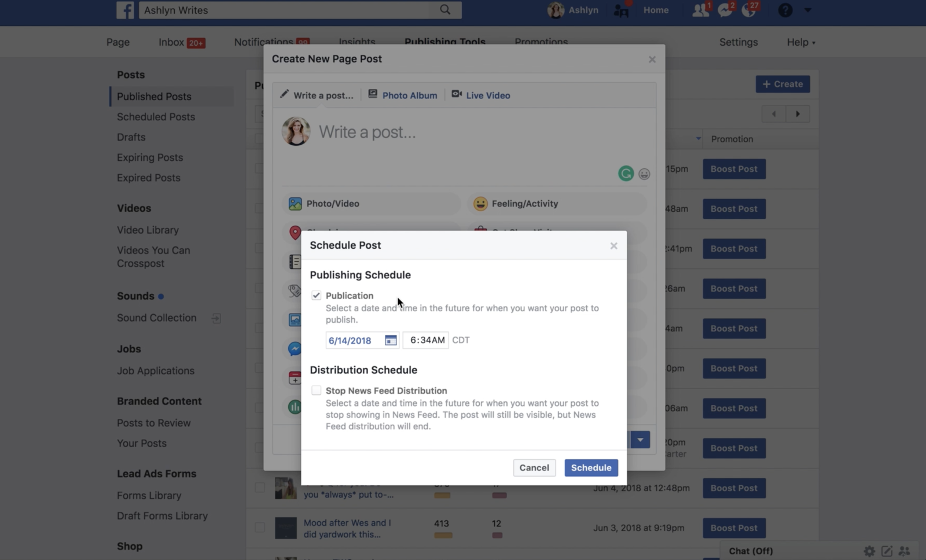
Task: Open the event calendar icon in composer
Action: 295,378
